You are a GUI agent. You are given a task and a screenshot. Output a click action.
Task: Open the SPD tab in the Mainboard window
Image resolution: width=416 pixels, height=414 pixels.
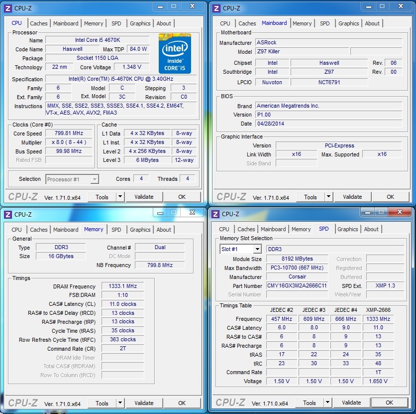[325, 23]
